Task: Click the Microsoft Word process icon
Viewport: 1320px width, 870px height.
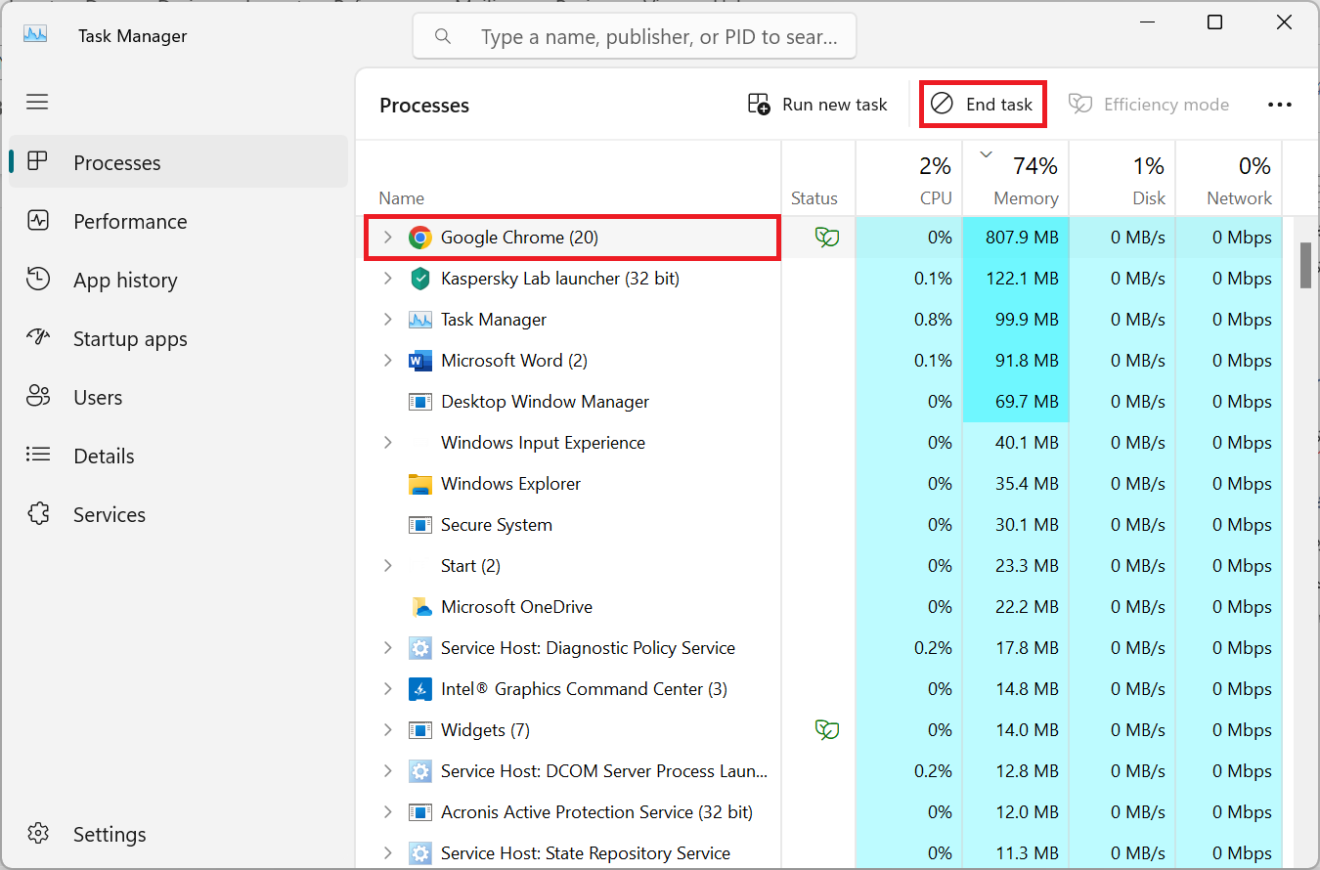Action: (420, 361)
